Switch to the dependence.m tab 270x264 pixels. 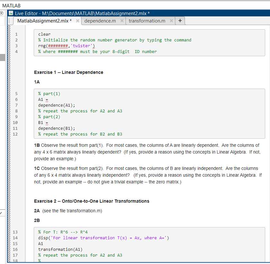coord(100,20)
